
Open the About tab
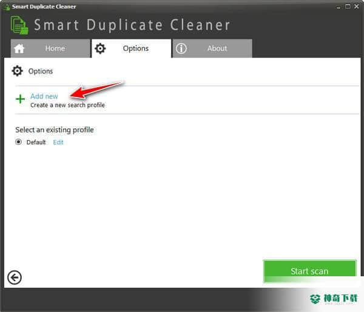[212, 48]
